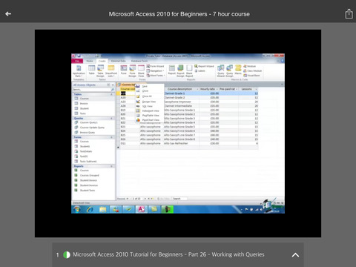Open the share icon at top right
Viewport: 356px width, 267px height.
349,13
